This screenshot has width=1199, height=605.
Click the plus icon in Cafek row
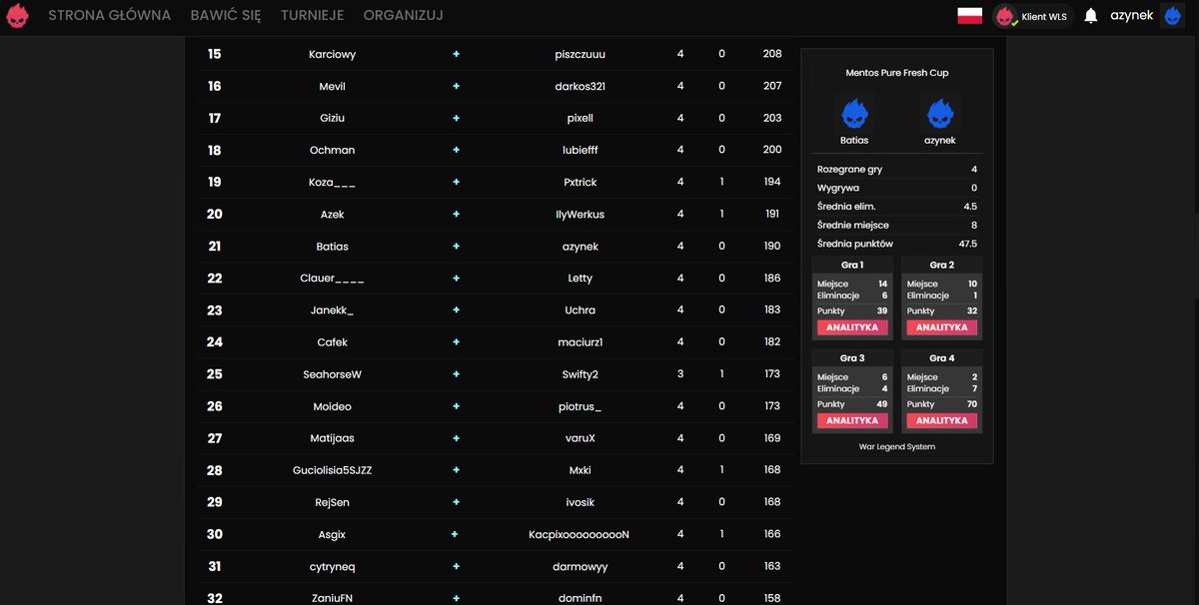point(456,342)
